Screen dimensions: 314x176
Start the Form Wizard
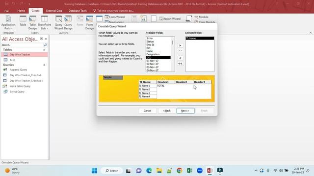coord(115,17)
